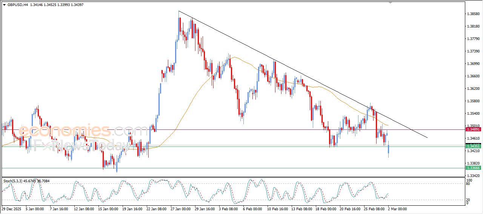Screen dimensions: 483x214
Task: Click the 27 Jan 00:00 date label
Action: point(180,209)
